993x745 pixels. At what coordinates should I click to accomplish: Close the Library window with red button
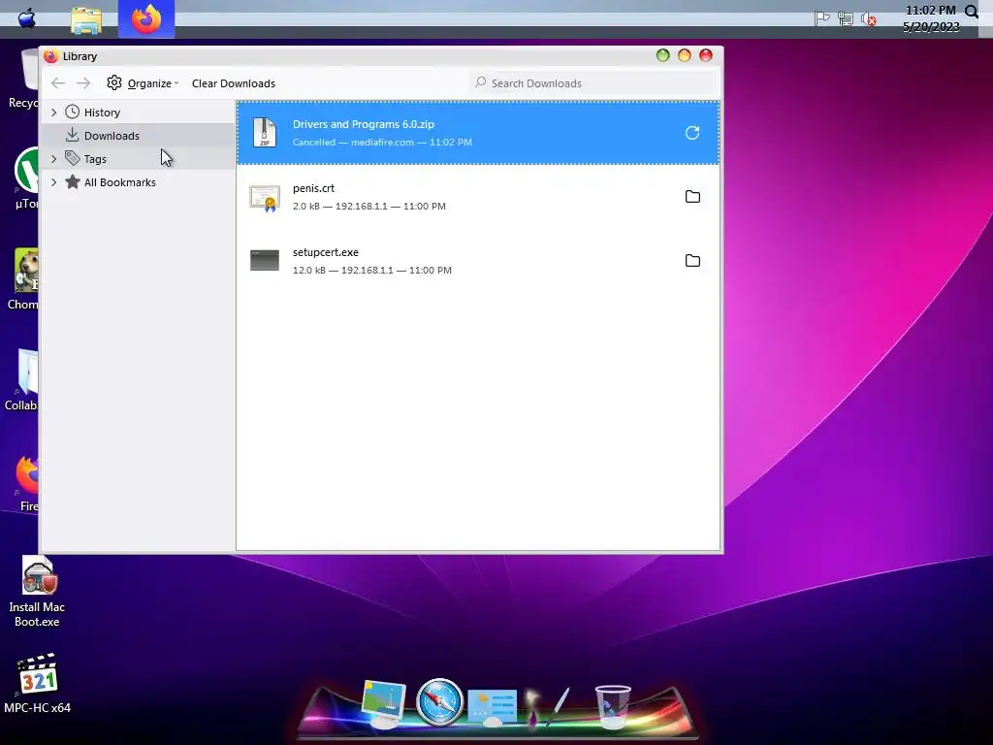click(706, 55)
